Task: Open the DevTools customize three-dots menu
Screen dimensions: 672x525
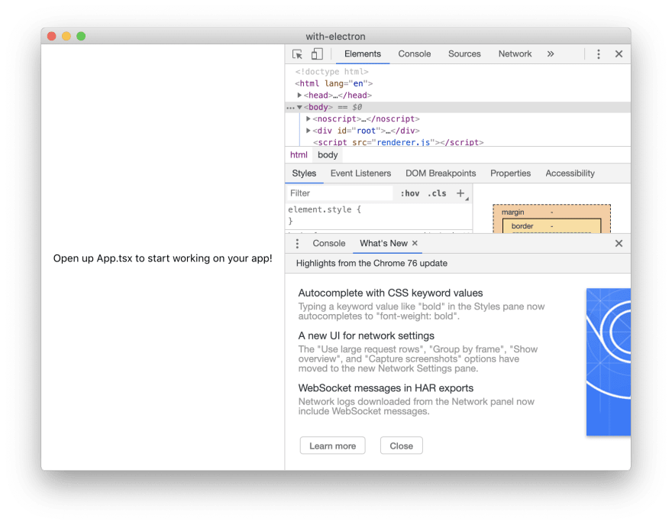Action: click(598, 54)
